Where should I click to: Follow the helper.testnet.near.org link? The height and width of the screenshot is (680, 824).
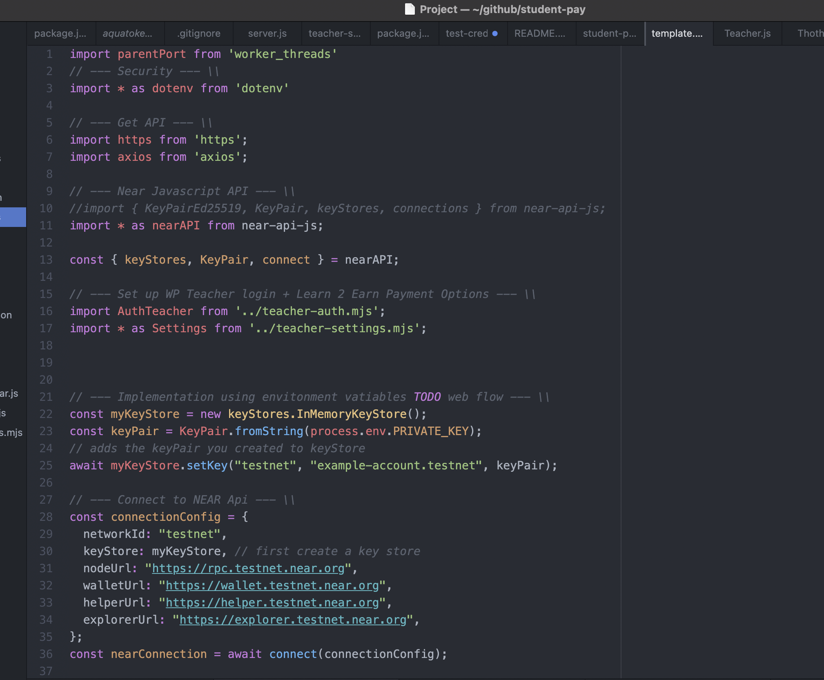pos(272,602)
